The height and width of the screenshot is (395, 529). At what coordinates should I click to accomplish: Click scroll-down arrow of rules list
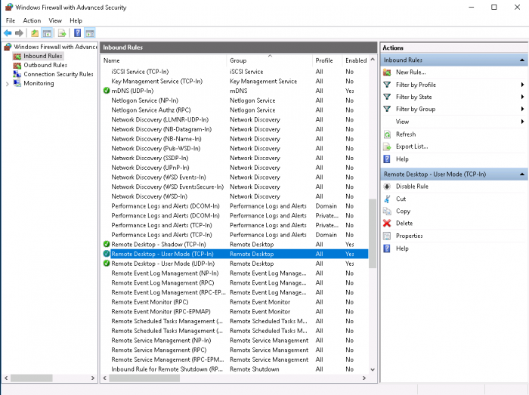pyautogui.click(x=373, y=369)
